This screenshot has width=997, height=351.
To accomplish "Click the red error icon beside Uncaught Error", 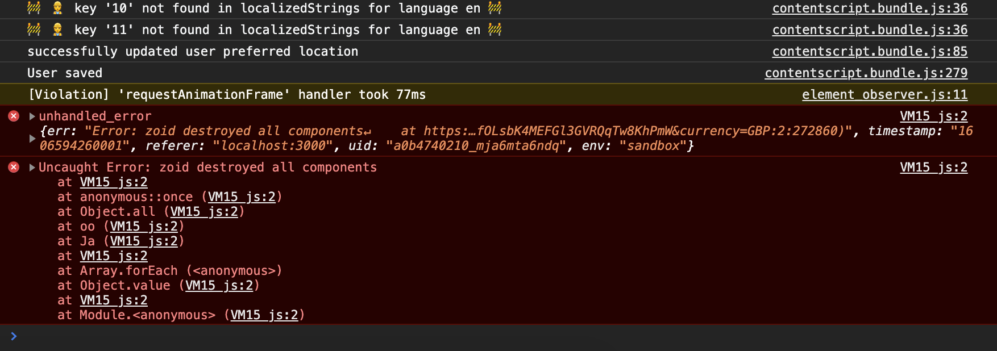I will point(14,167).
